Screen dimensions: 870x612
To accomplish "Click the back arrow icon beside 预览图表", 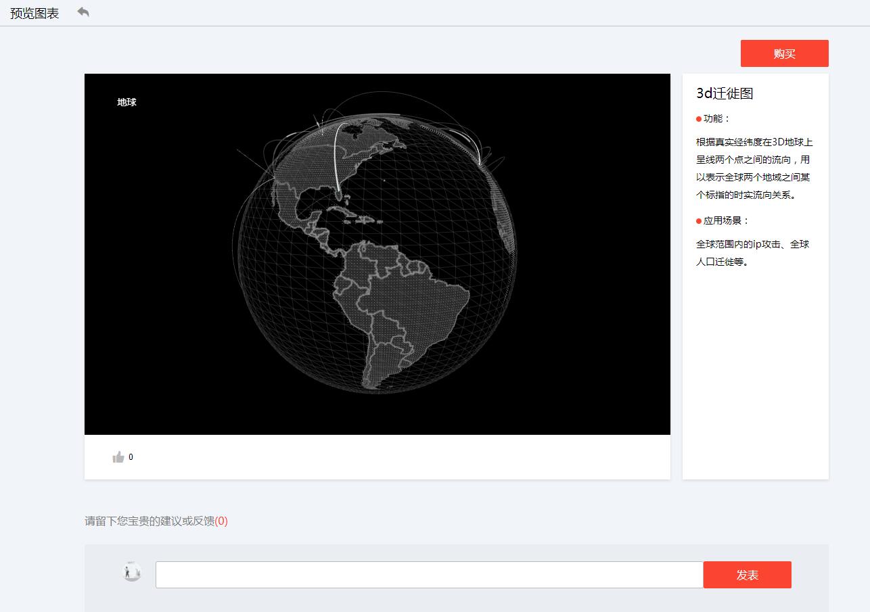I will (83, 12).
